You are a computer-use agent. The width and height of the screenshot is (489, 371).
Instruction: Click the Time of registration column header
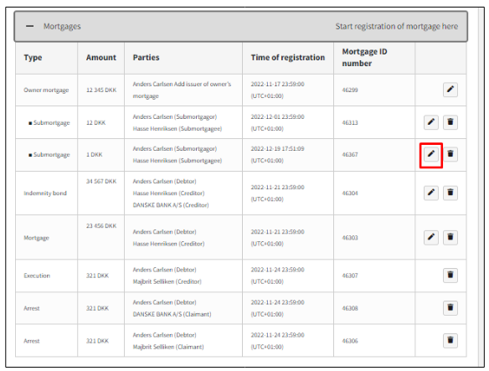point(287,58)
